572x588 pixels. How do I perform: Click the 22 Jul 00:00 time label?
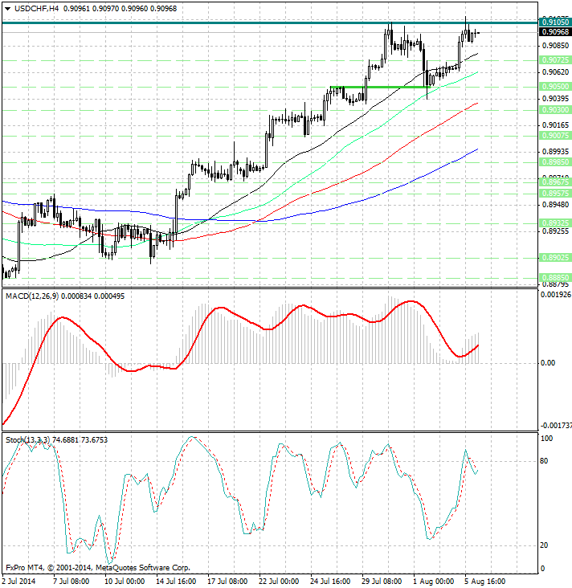click(x=278, y=582)
